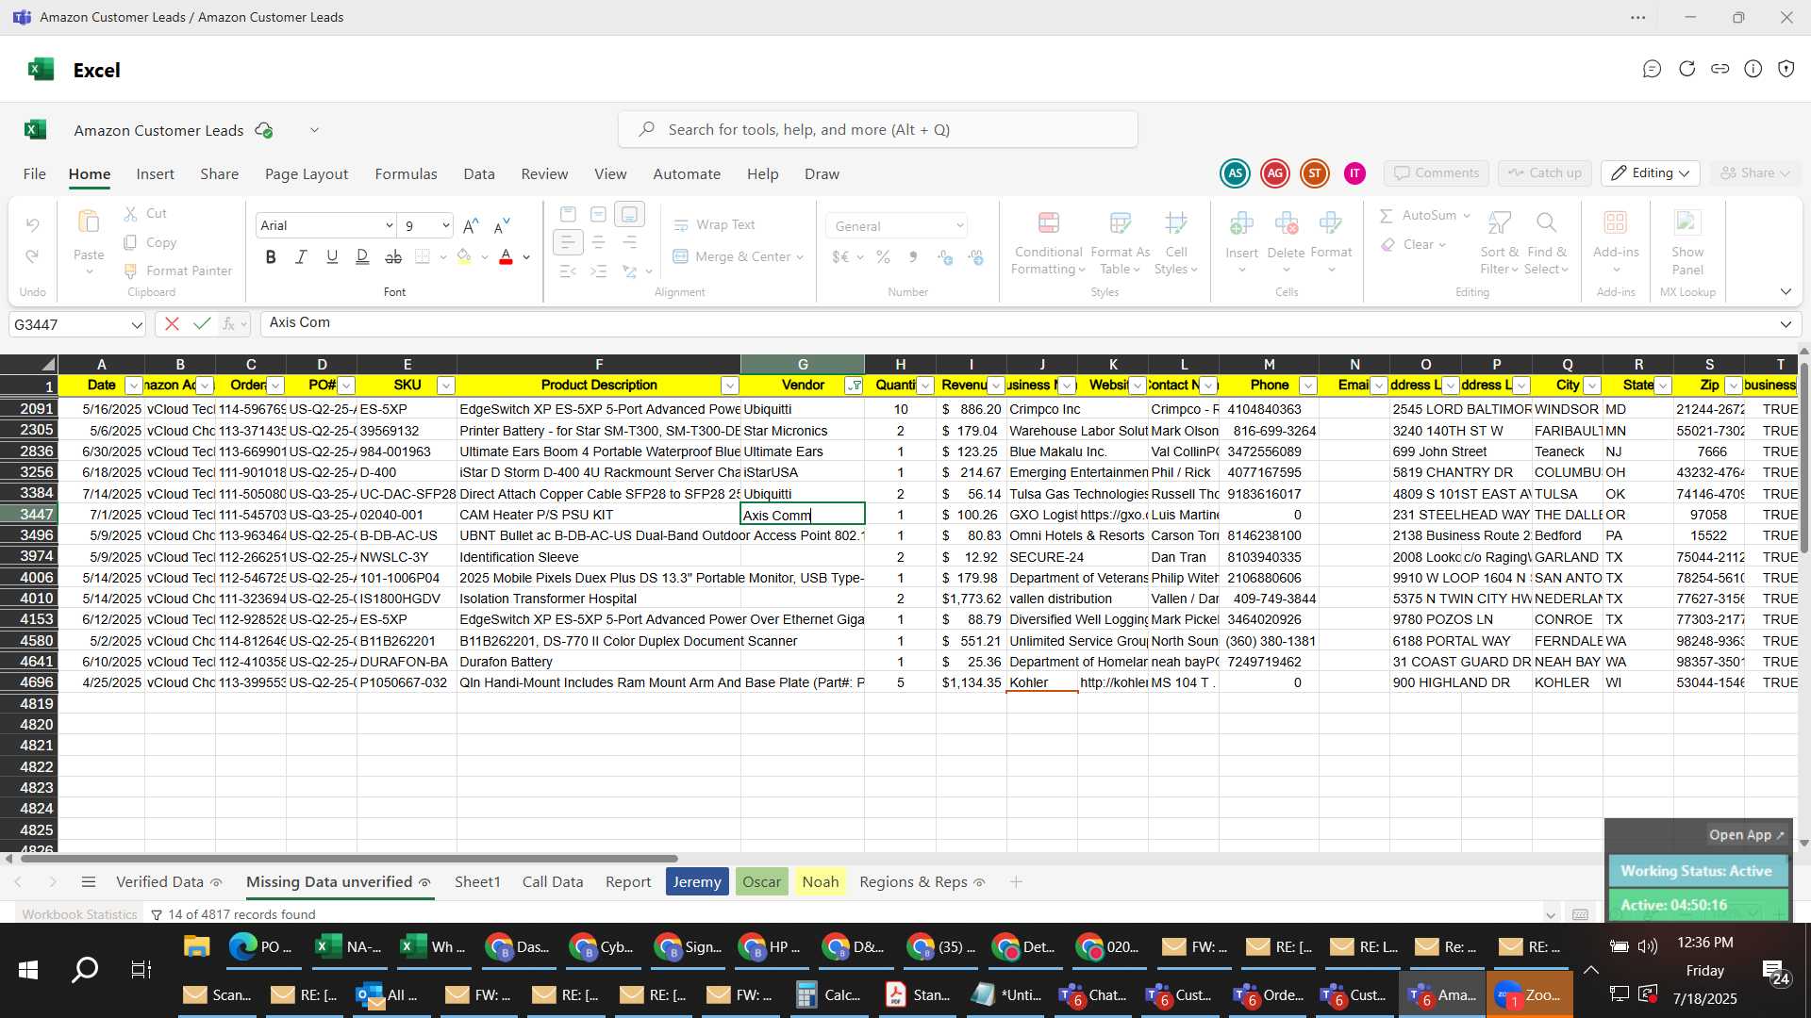Align text to the top
The height and width of the screenshot is (1018, 1811).
pos(568,215)
